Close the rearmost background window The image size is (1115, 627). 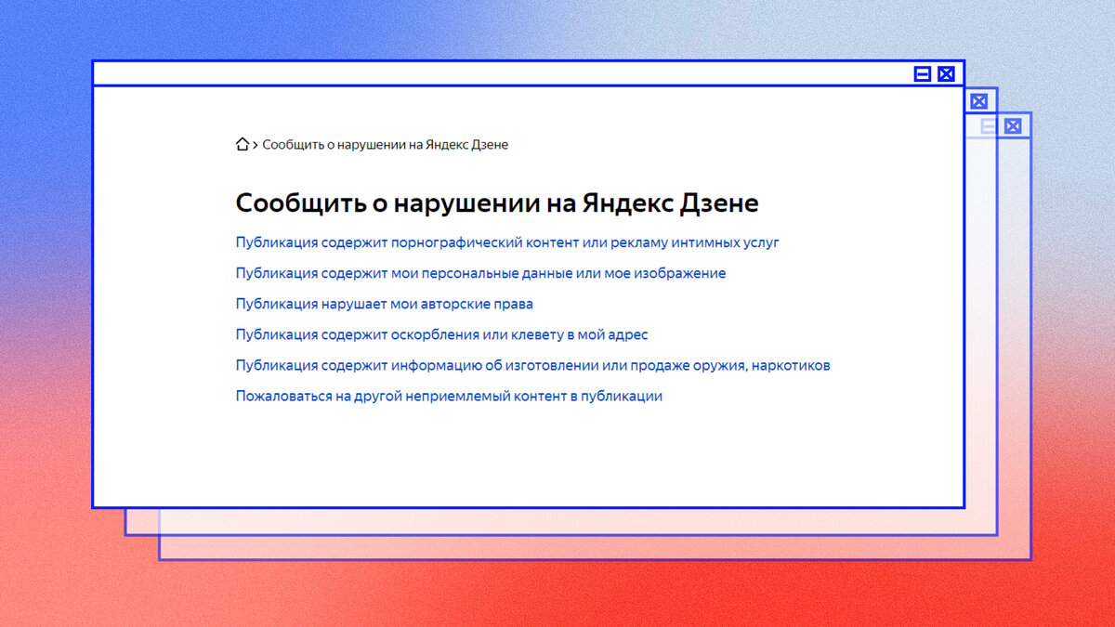tap(1013, 126)
